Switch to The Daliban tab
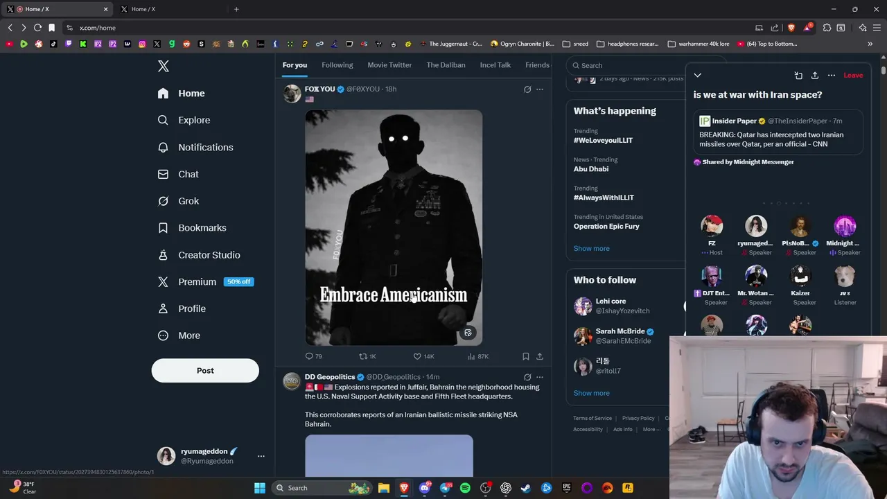Viewport: 887px width, 499px height. pos(446,65)
